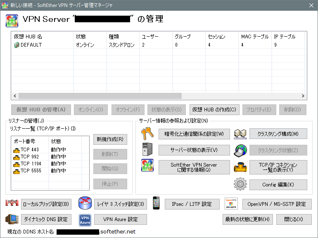The width and height of the screenshot is (318, 238).
Task: Click the OpenVPN MS-SSTP logo icon
Action: 231,204
